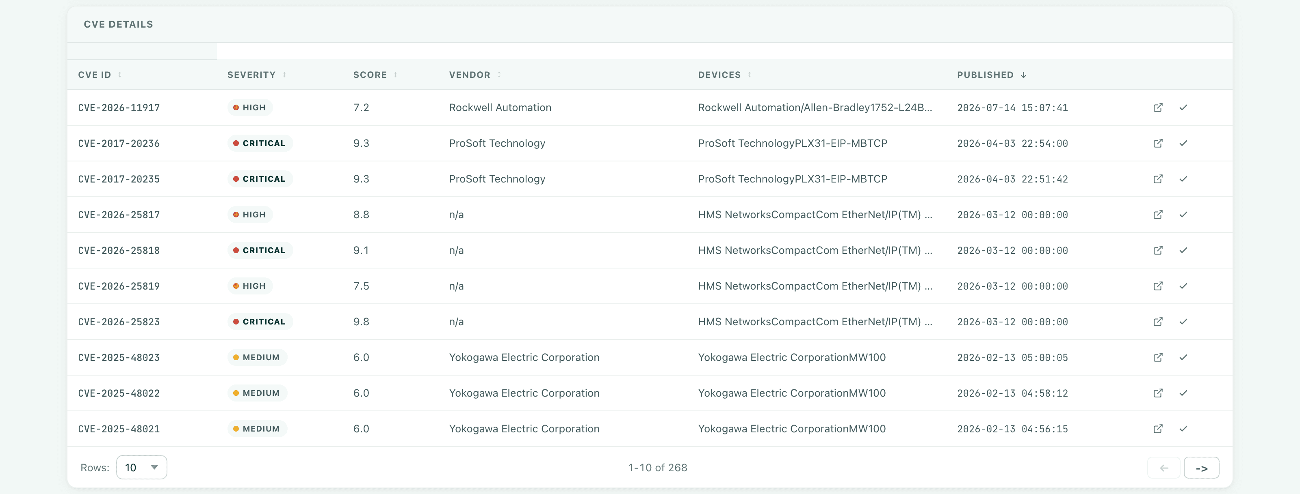Open external link for CVE-2025-48023
1300x494 pixels.
pyautogui.click(x=1158, y=357)
